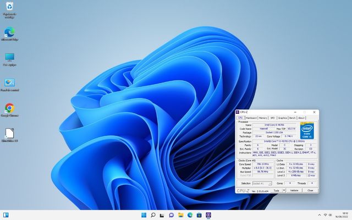
Task: Click the Technology value "22 nm"
Action: click(258, 136)
